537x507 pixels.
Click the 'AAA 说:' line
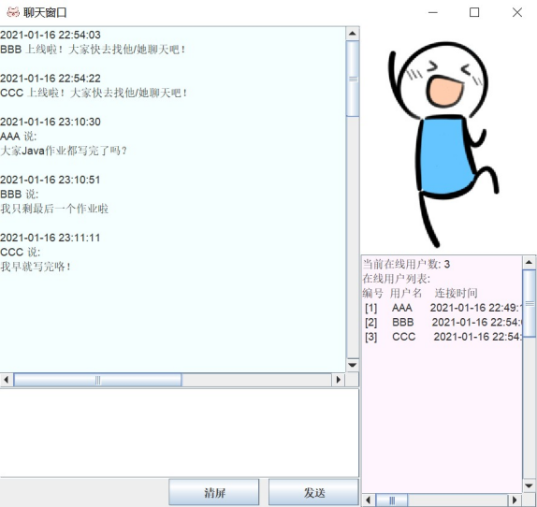click(18, 137)
